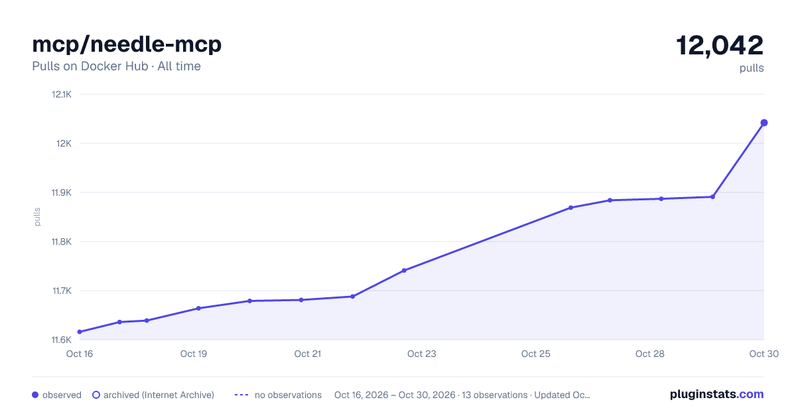Click the data point near Oct 23

[404, 270]
